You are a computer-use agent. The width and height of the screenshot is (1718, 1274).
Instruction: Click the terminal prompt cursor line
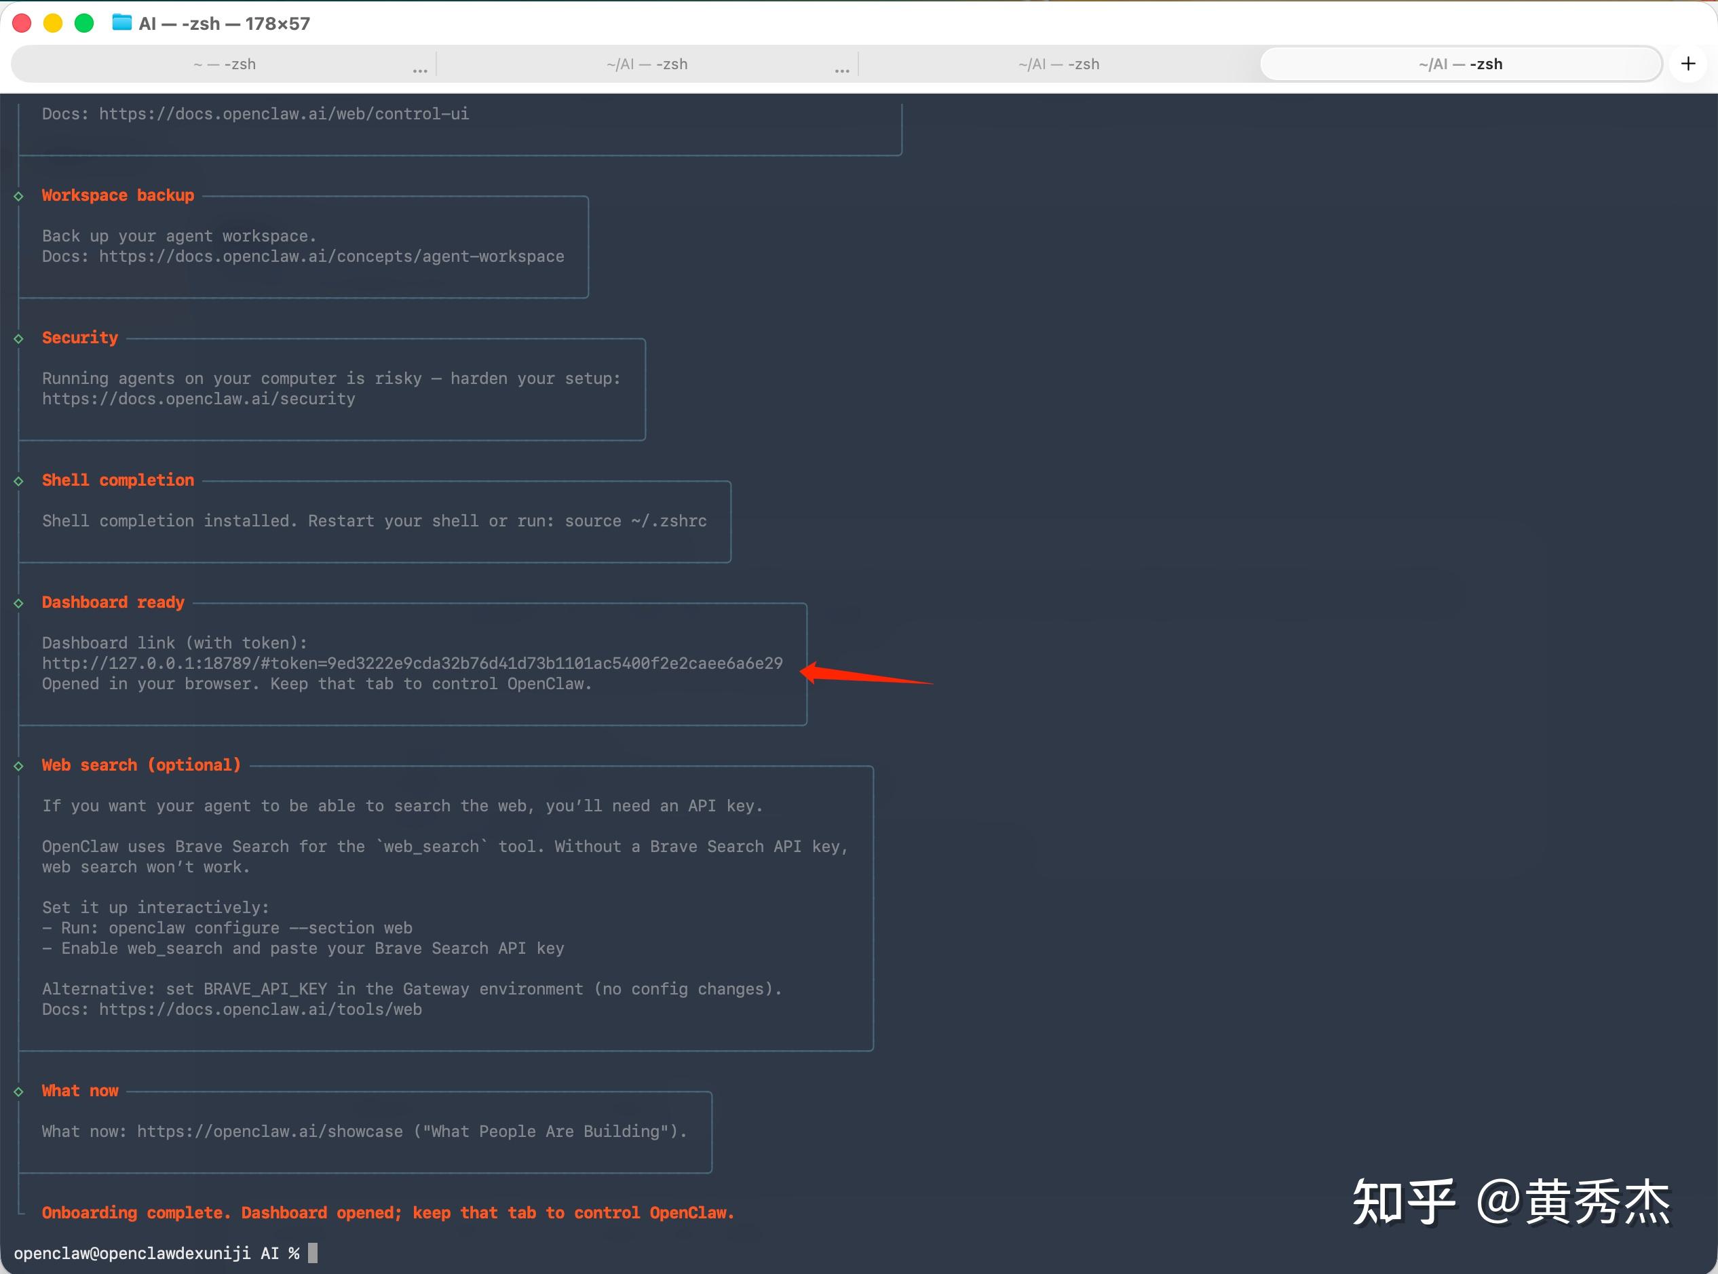pyautogui.click(x=312, y=1253)
